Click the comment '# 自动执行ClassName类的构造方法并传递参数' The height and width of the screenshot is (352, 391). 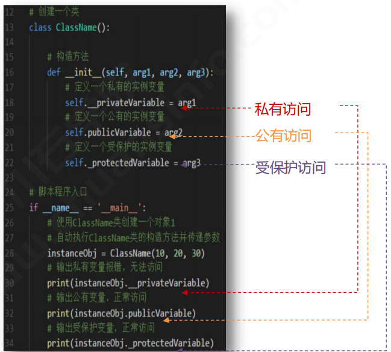click(134, 237)
